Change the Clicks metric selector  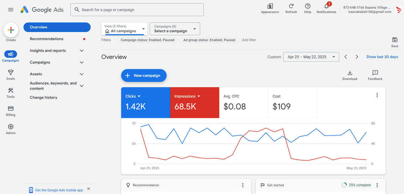click(133, 96)
